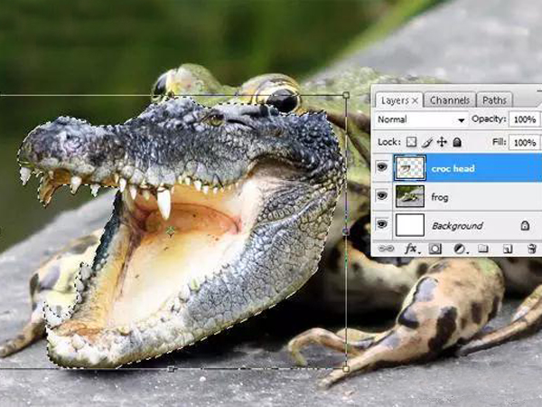Image resolution: width=542 pixels, height=407 pixels.
Task: Create a new layer
Action: [x=508, y=248]
